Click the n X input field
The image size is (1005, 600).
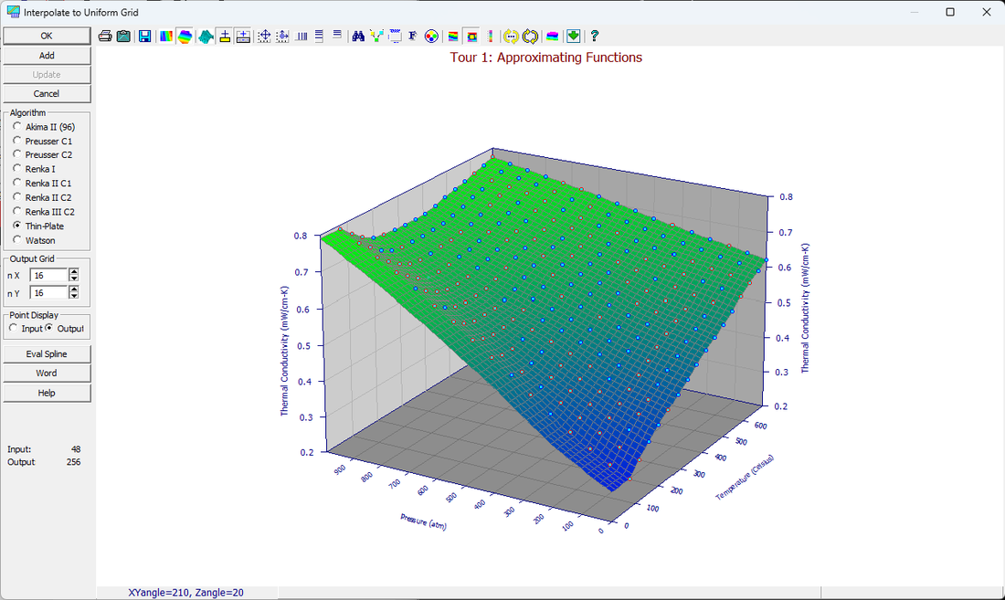click(48, 276)
